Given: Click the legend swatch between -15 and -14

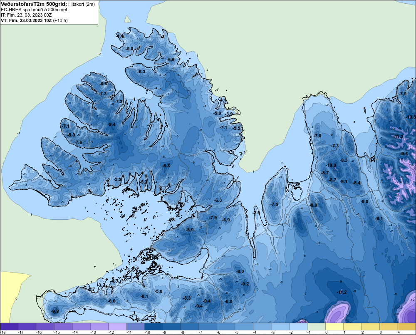Looking at the screenshot, I should 63,327.
